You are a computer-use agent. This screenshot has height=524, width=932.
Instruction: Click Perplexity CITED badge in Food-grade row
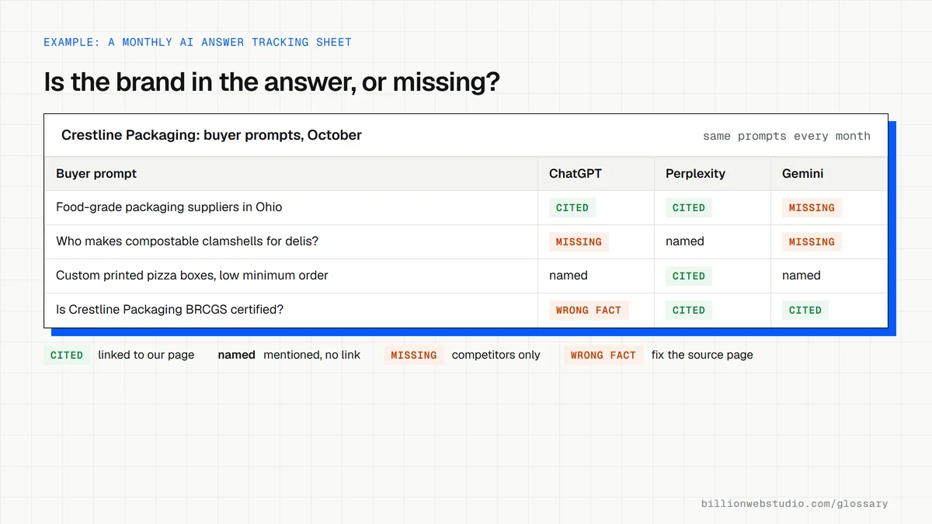(689, 207)
